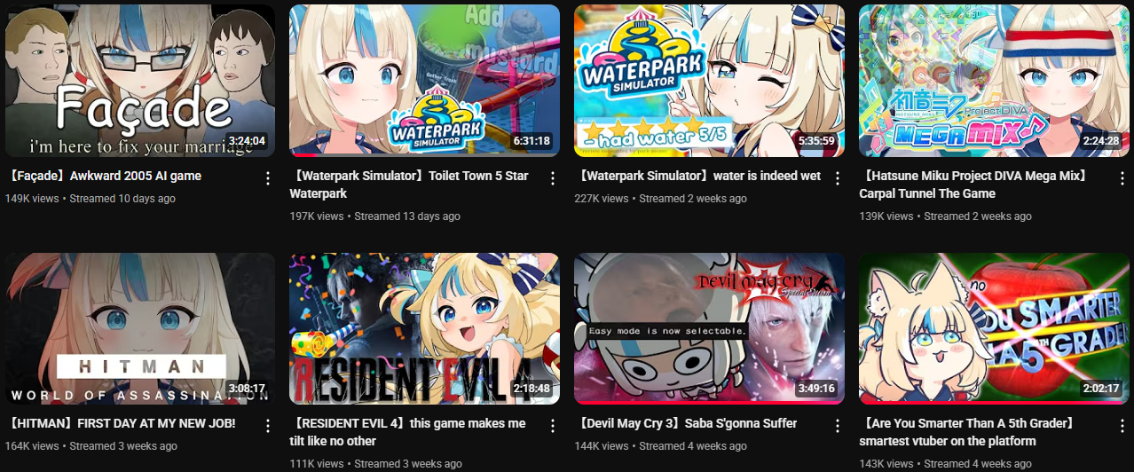
Task: Open the Are You Smarter thumbnail
Action: coord(994,328)
